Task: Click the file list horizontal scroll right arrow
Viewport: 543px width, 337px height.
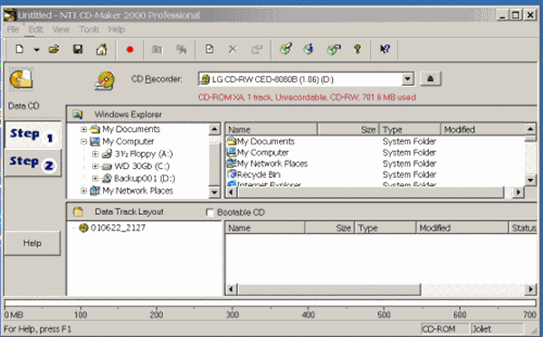Action: (518, 192)
